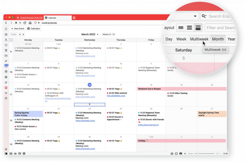245x162 pixels.
Task: Go back in browser history
Action: click(x=6, y=23)
